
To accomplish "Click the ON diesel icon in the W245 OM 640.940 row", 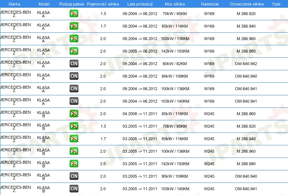I will (74, 176).
